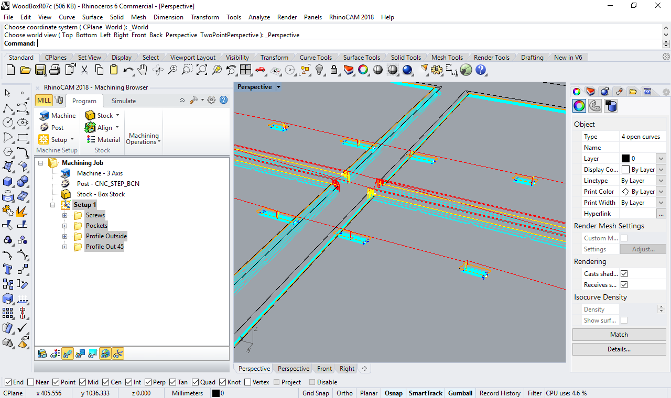Open the Perspective viewport title dropdown
This screenshot has width=671, height=398.
[x=278, y=87]
